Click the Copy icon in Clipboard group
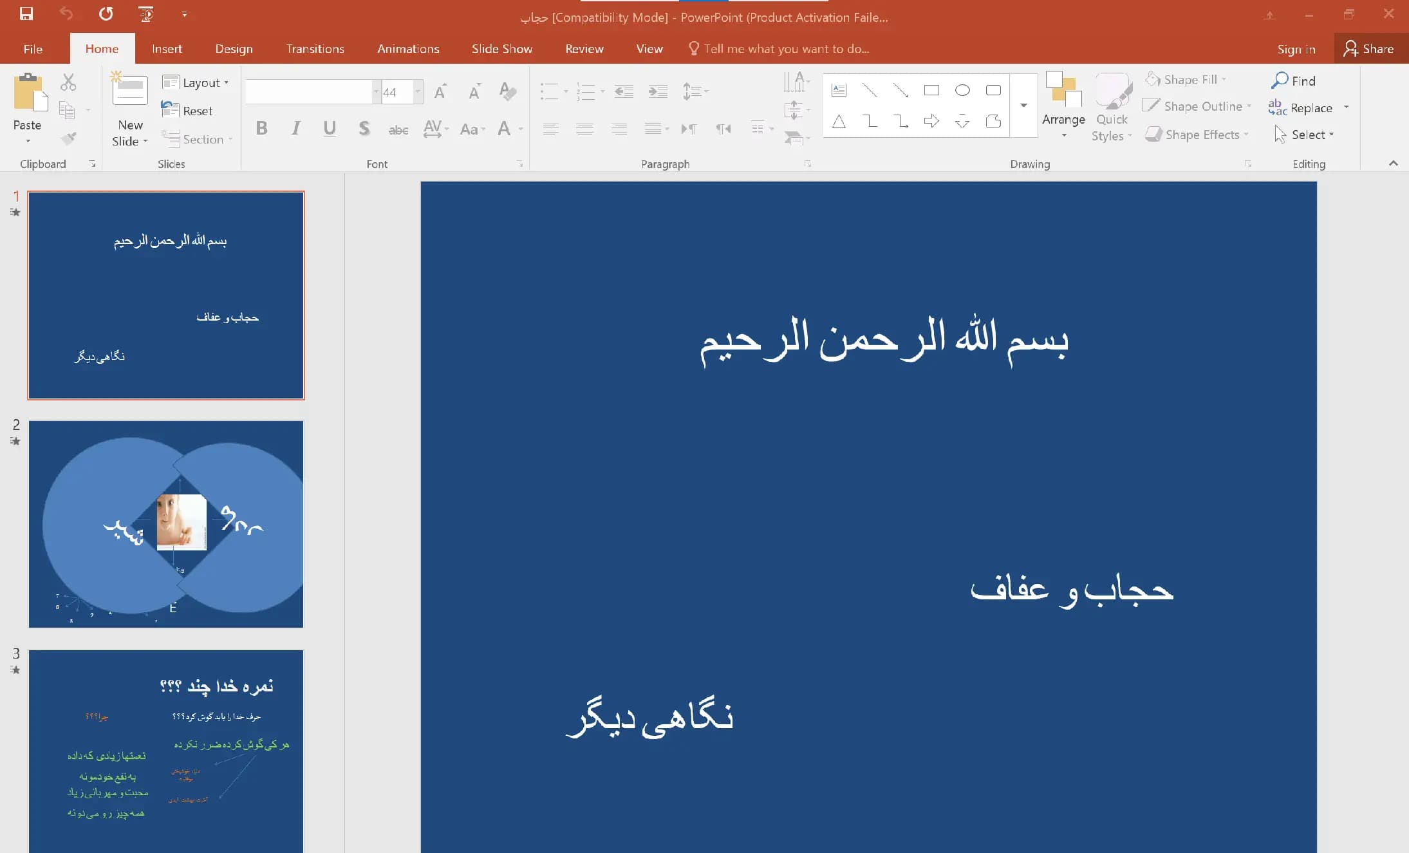The width and height of the screenshot is (1409, 853). tap(67, 110)
